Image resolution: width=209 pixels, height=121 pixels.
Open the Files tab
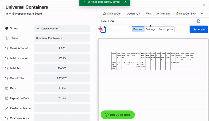148,14
